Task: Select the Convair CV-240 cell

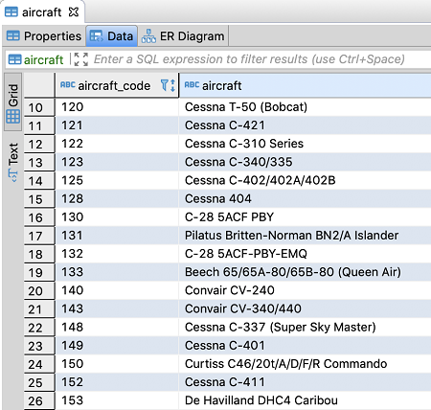Action: pyautogui.click(x=305, y=290)
